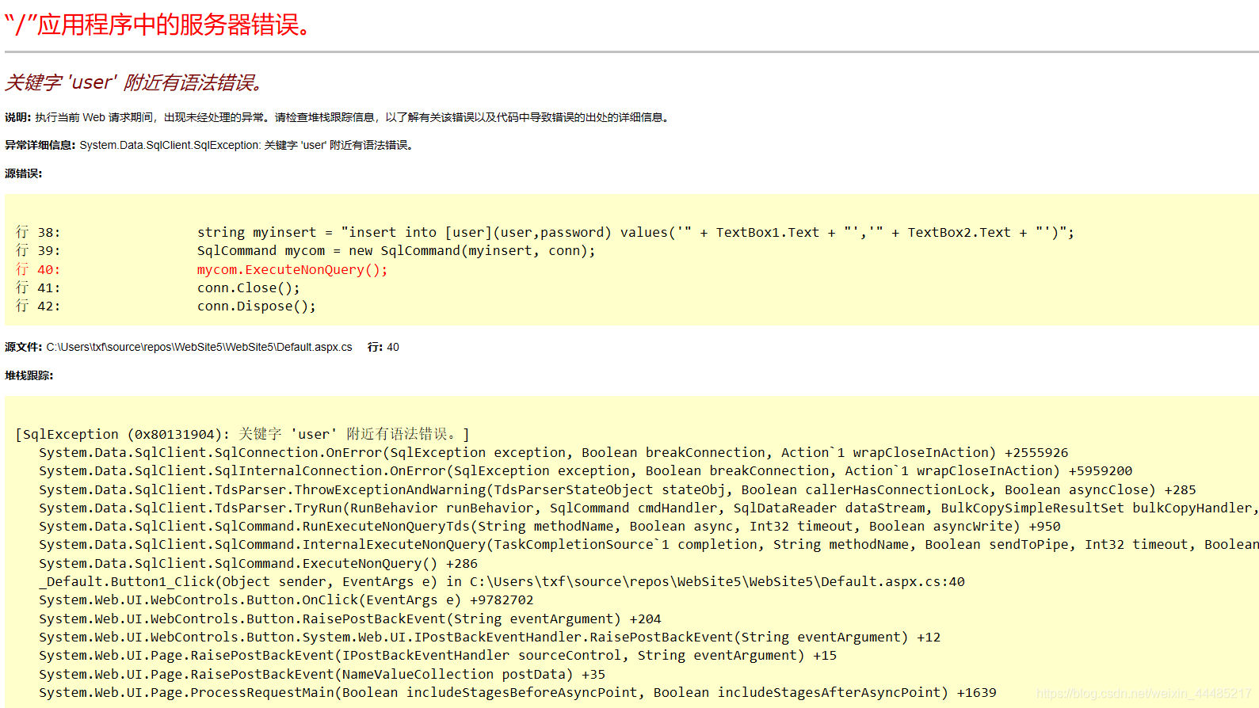
Task: Click red line 40 mycom.ExecuteNonQuery()
Action: 202,269
